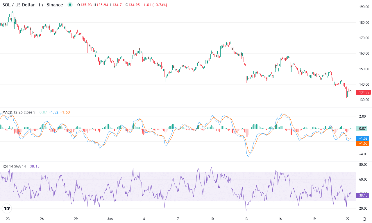
Task: Click the 170.00 price axis label
Action: [x=364, y=38]
